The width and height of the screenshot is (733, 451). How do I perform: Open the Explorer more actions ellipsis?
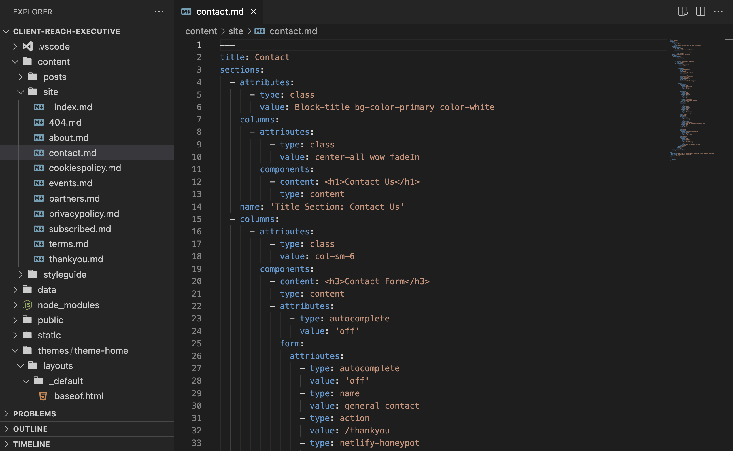[x=159, y=12]
